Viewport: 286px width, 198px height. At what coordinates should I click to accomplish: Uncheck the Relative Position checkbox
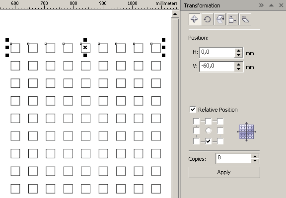pos(193,109)
